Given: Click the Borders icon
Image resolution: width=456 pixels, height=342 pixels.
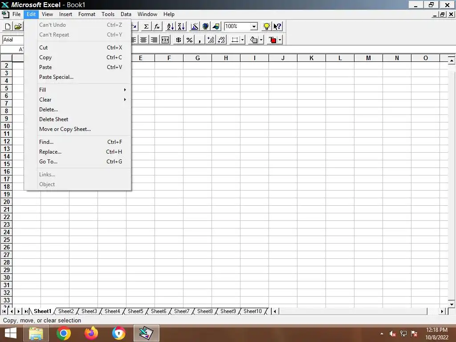Looking at the screenshot, I should coord(235,40).
